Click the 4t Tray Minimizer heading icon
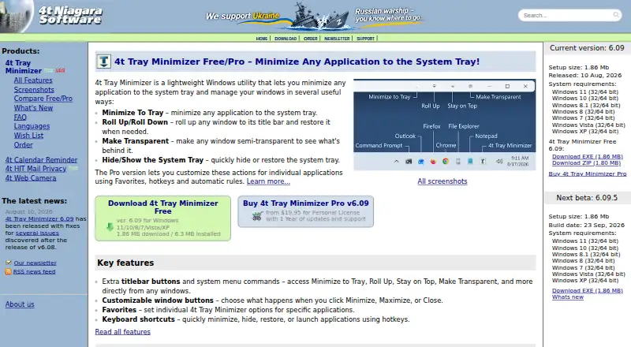 [104, 62]
